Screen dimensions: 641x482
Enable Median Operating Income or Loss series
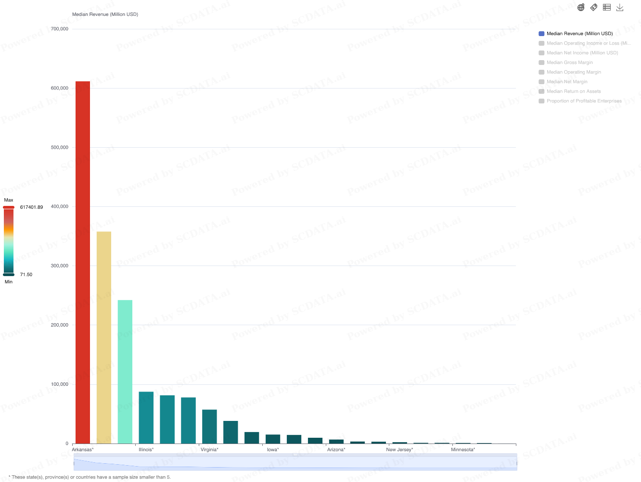pyautogui.click(x=585, y=43)
